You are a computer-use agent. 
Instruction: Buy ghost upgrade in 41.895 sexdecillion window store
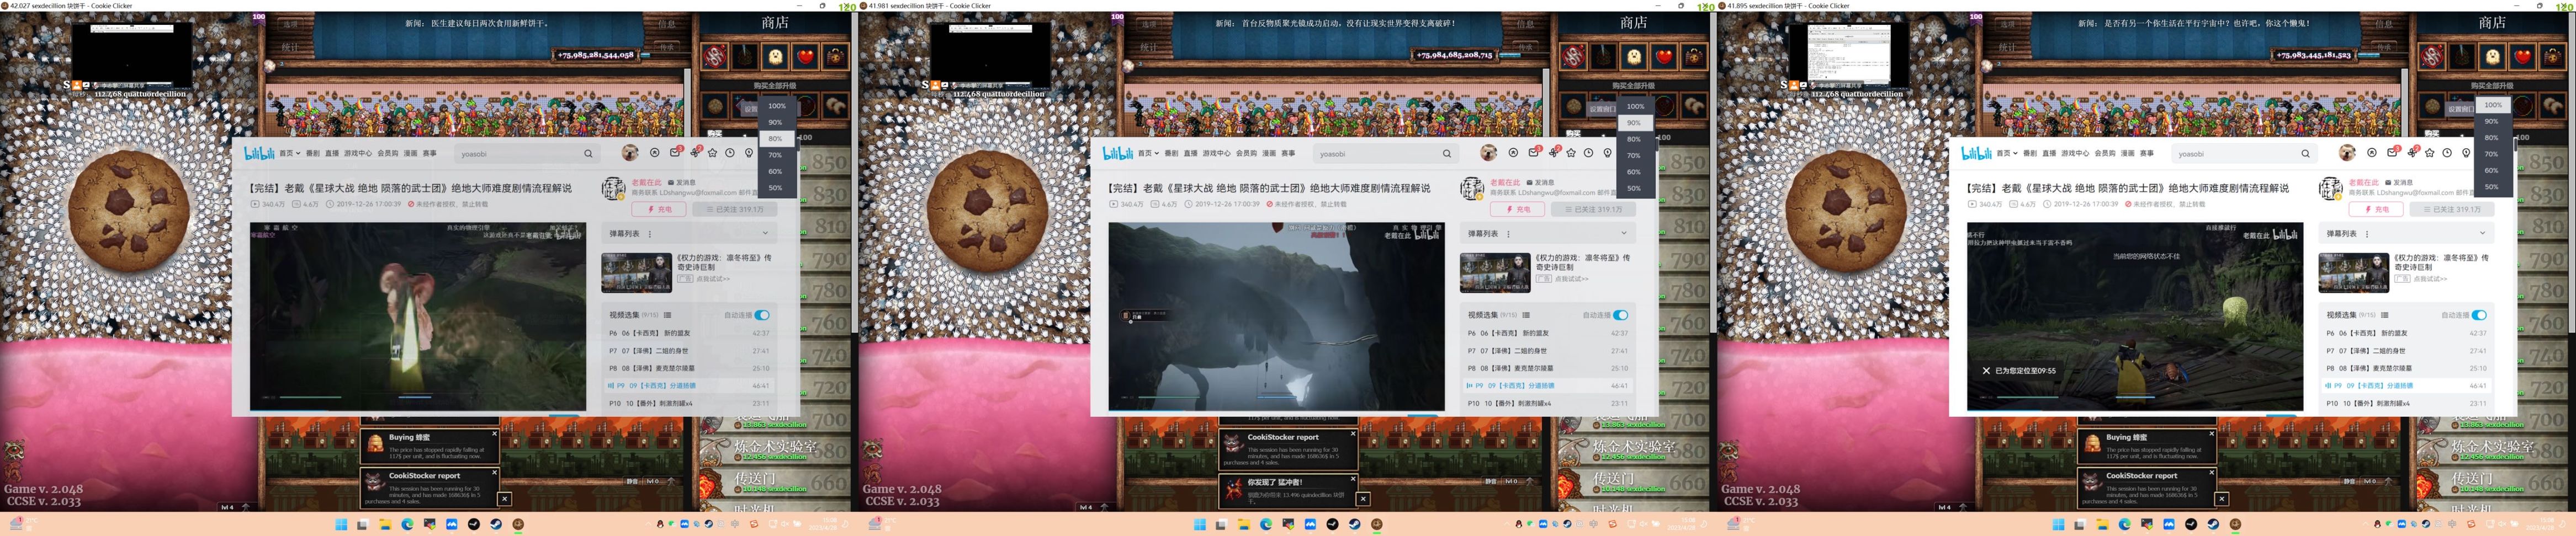tap(2492, 56)
